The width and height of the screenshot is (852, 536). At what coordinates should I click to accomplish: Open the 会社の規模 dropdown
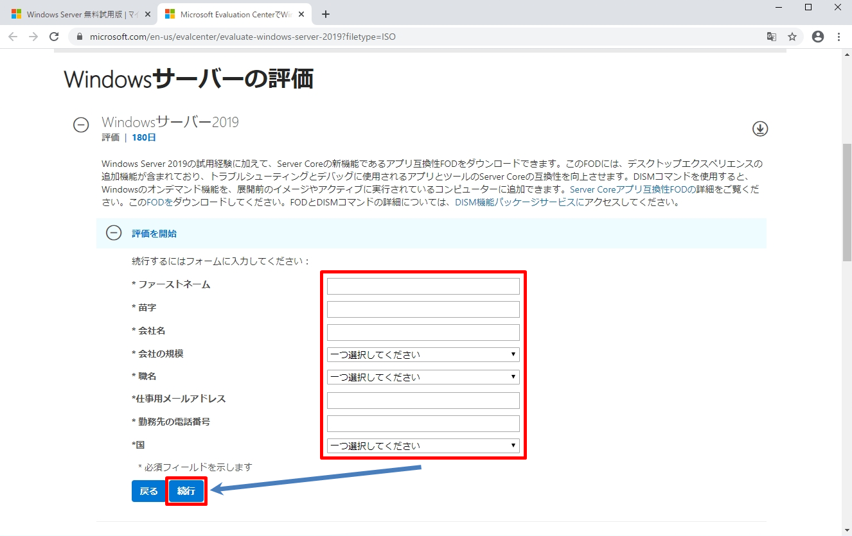[423, 354]
